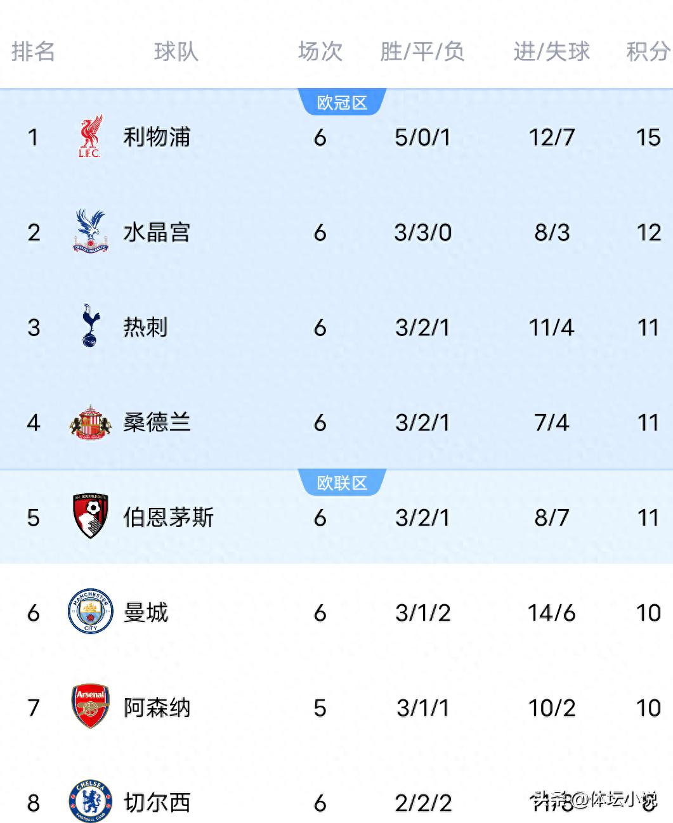The height and width of the screenshot is (823, 673).
Task: Click the Liverpool club crest
Action: [89, 136]
